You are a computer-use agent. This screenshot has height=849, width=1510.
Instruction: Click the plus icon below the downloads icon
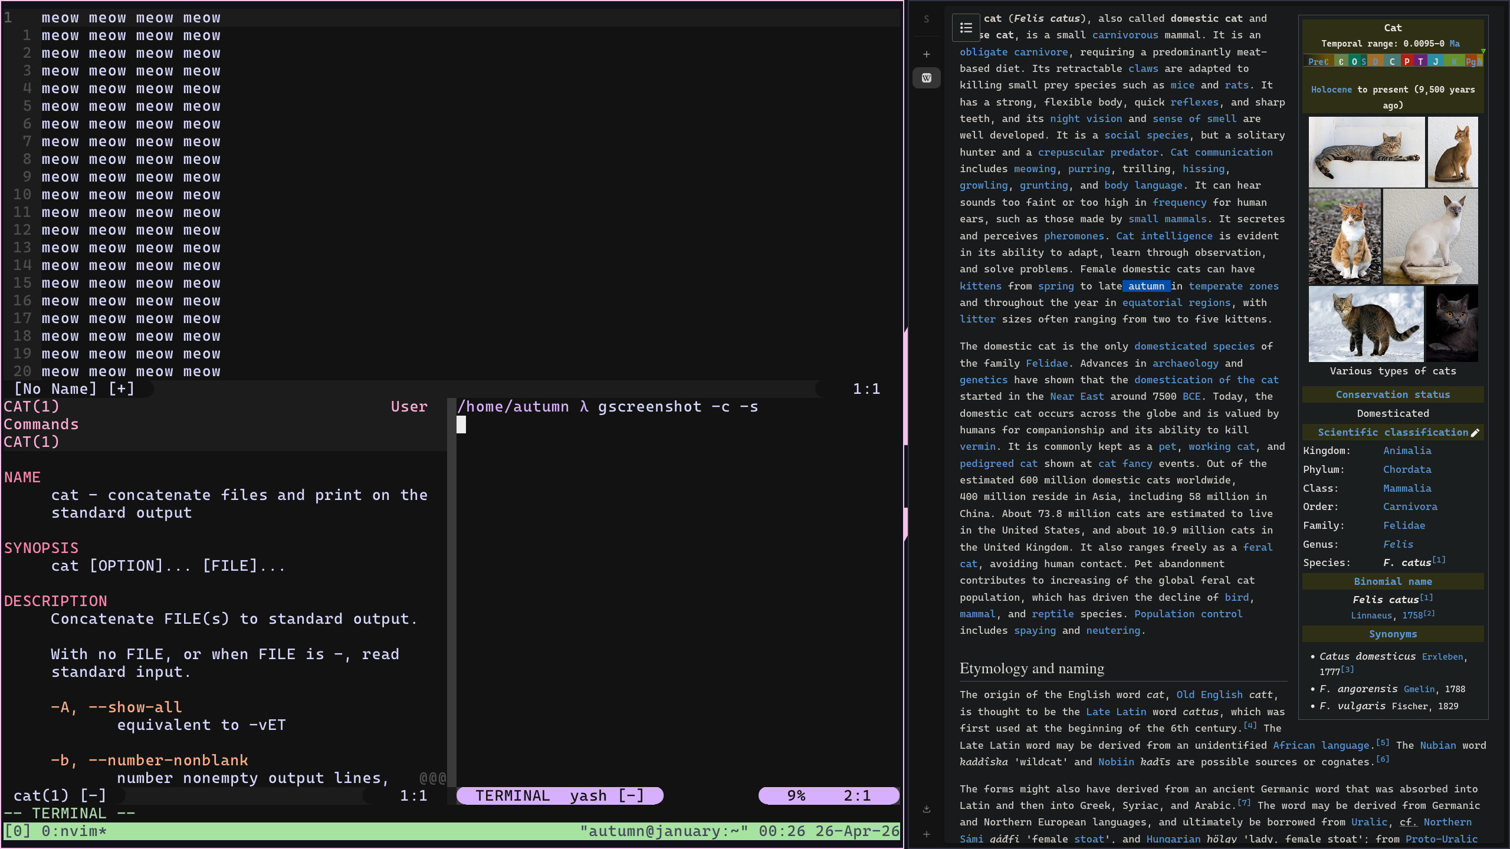tap(927, 834)
